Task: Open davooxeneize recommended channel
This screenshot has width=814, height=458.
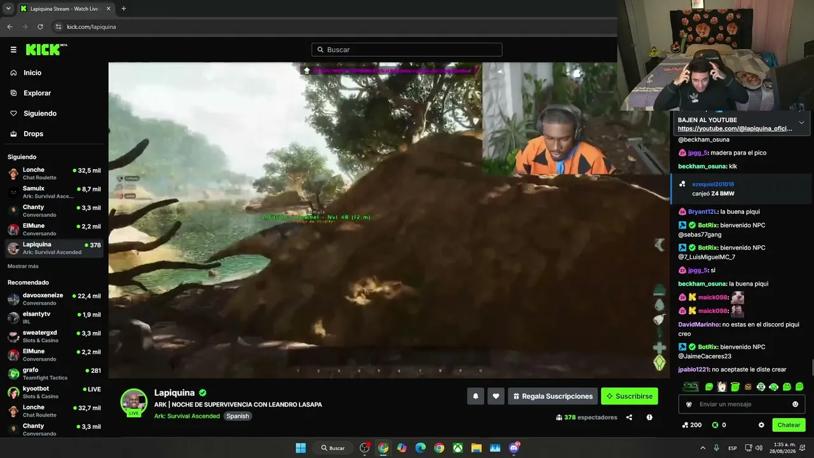Action: point(54,299)
